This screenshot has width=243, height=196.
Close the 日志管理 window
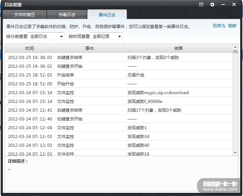tap(234, 5)
